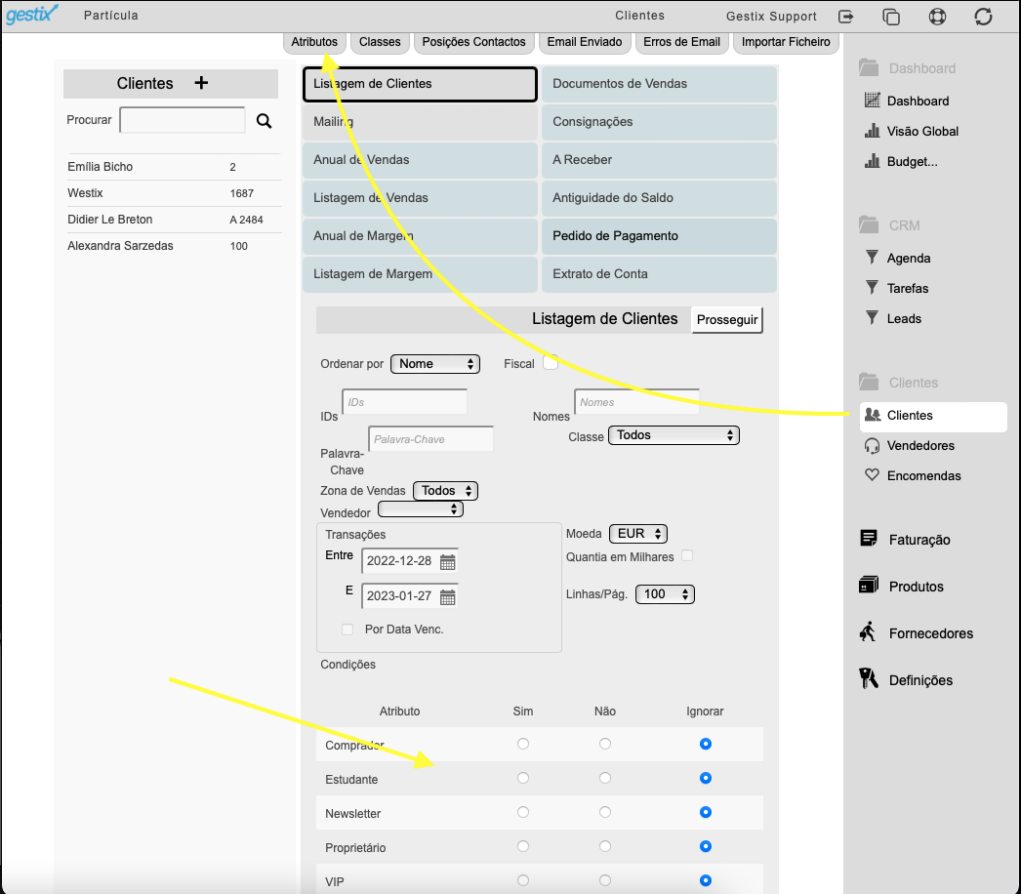Viewport: 1021px width, 894px height.
Task: Open the Ordenar por Nome dropdown
Action: coord(435,364)
